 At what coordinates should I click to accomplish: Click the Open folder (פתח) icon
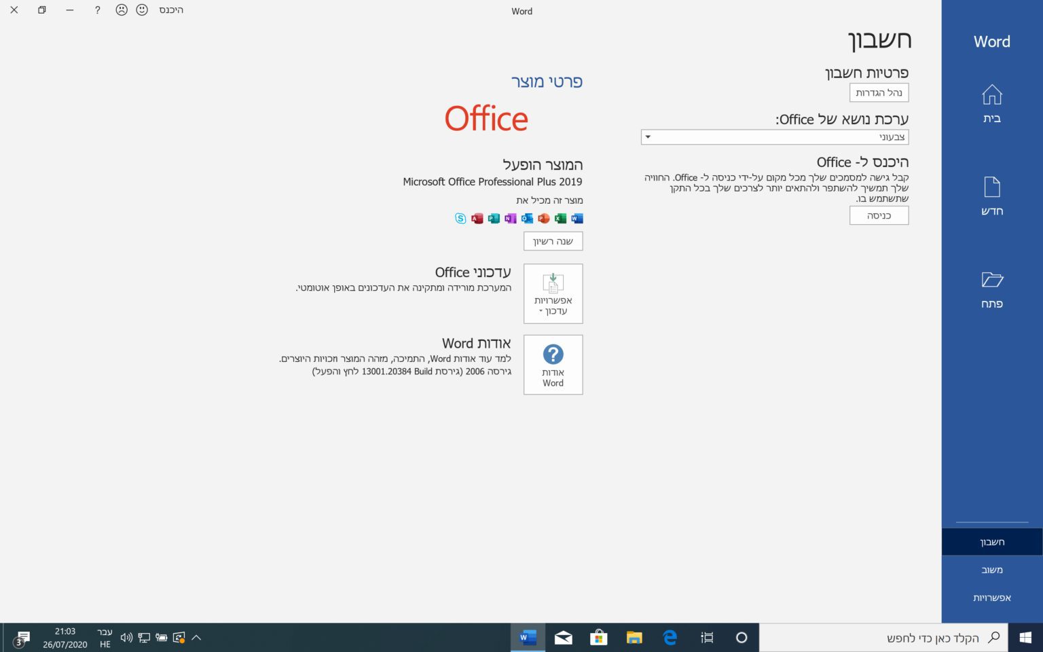[991, 280]
